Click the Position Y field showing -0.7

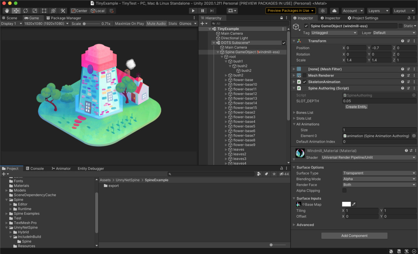point(380,48)
